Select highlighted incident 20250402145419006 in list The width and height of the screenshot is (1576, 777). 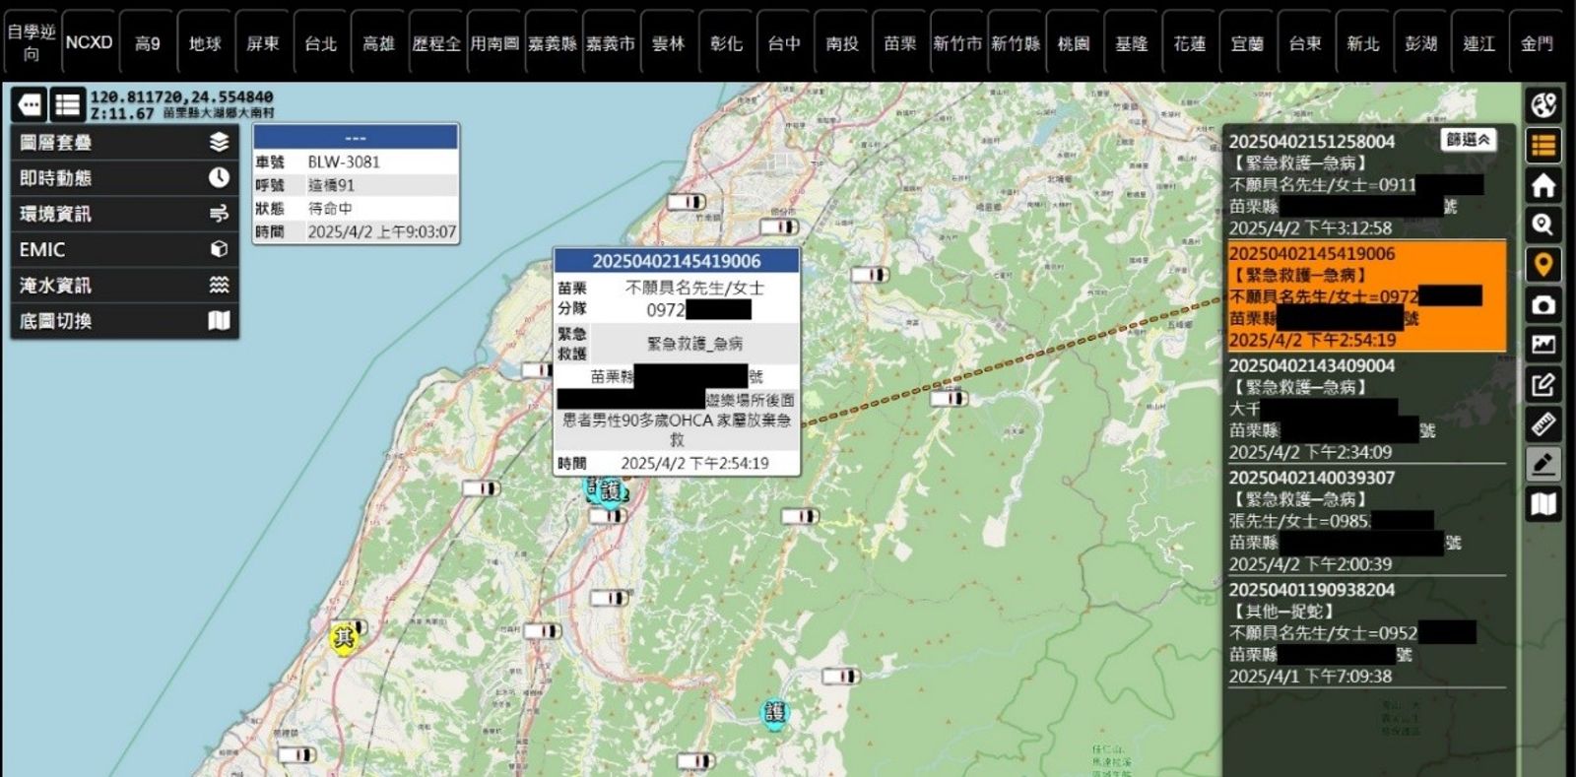point(1365,296)
